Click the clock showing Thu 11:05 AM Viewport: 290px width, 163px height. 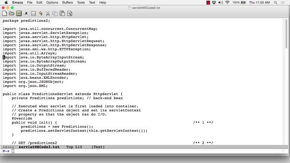pyautogui.click(x=260, y=2)
